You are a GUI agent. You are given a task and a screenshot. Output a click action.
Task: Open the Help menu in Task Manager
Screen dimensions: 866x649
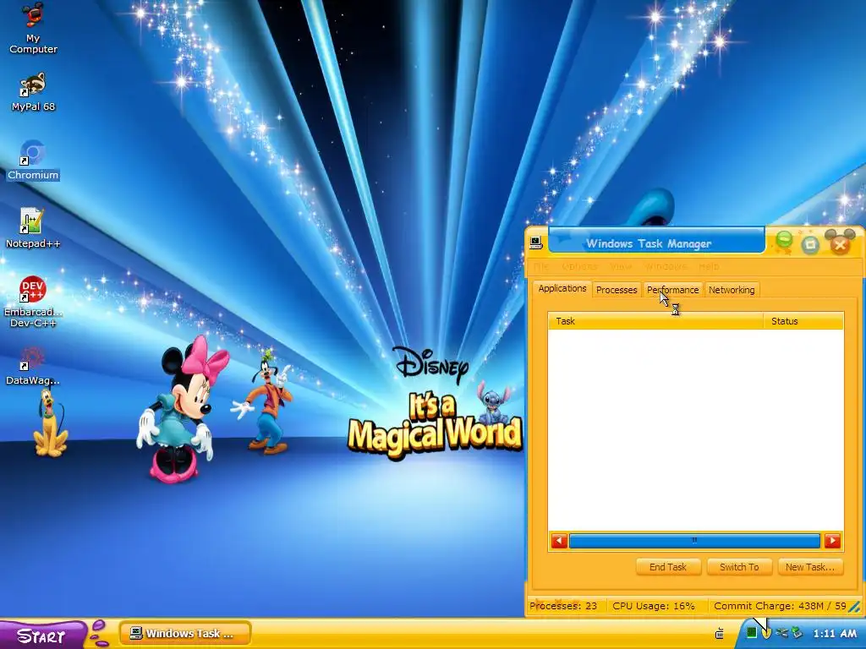pyautogui.click(x=709, y=266)
